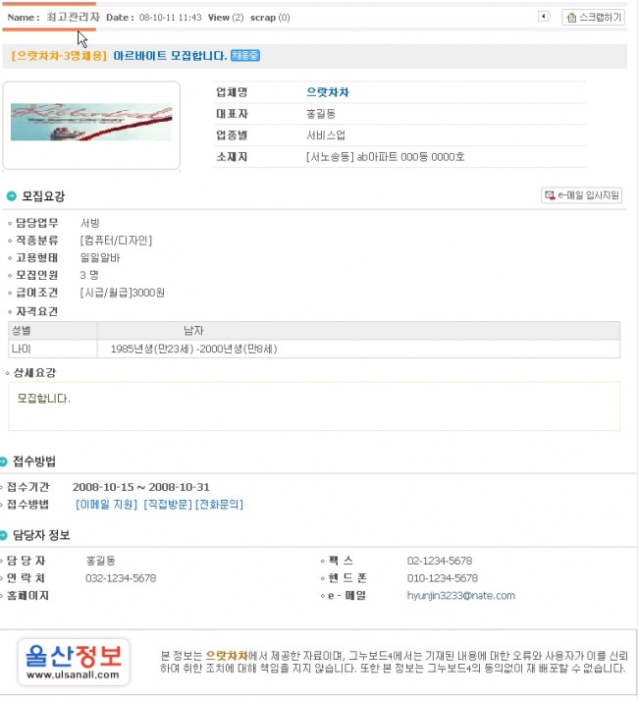Click the 울산정보 ulsanall.com logo
Image resolution: width=638 pixels, height=701 pixels.
coord(73,660)
